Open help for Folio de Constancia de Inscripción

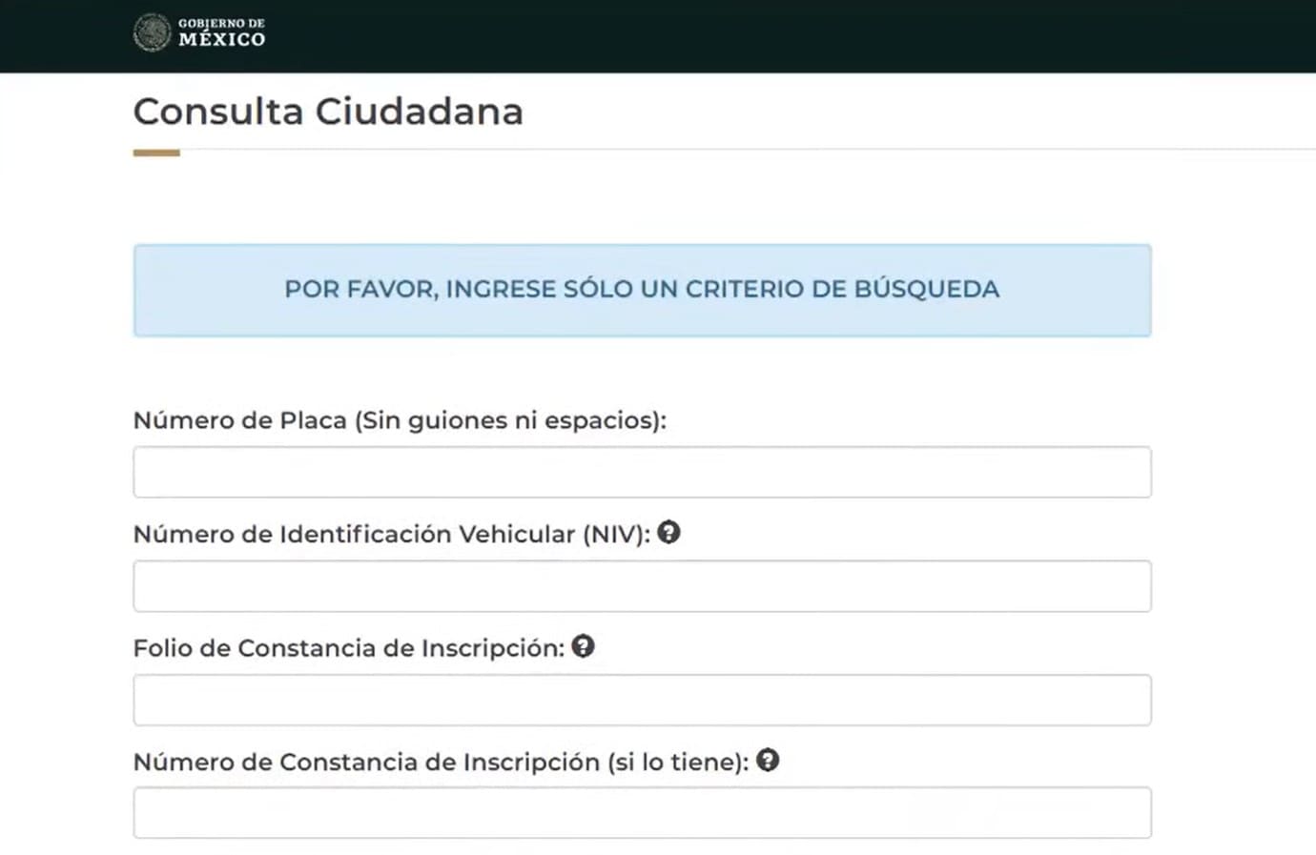[584, 646]
